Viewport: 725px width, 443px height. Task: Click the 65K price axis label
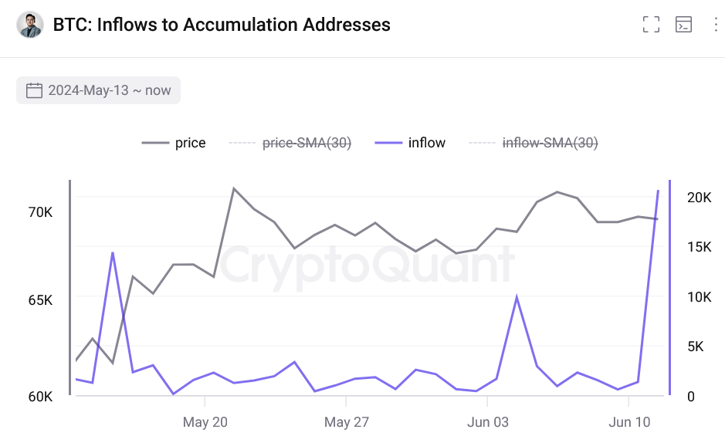(40, 300)
